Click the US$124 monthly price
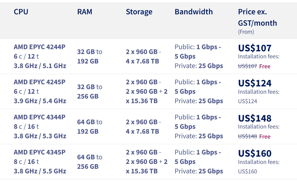The width and height of the screenshot is (297, 182). coord(255,83)
